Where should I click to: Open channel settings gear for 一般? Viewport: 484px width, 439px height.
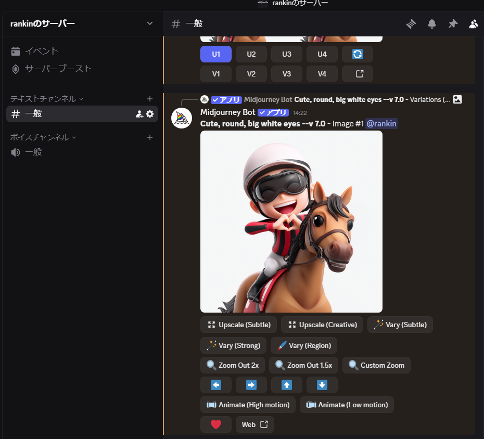(x=150, y=114)
